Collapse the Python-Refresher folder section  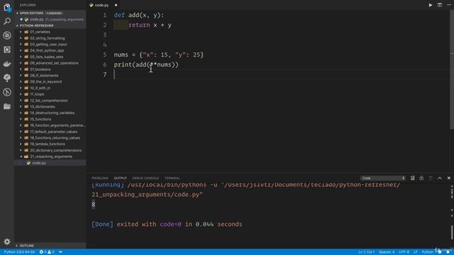point(50,25)
